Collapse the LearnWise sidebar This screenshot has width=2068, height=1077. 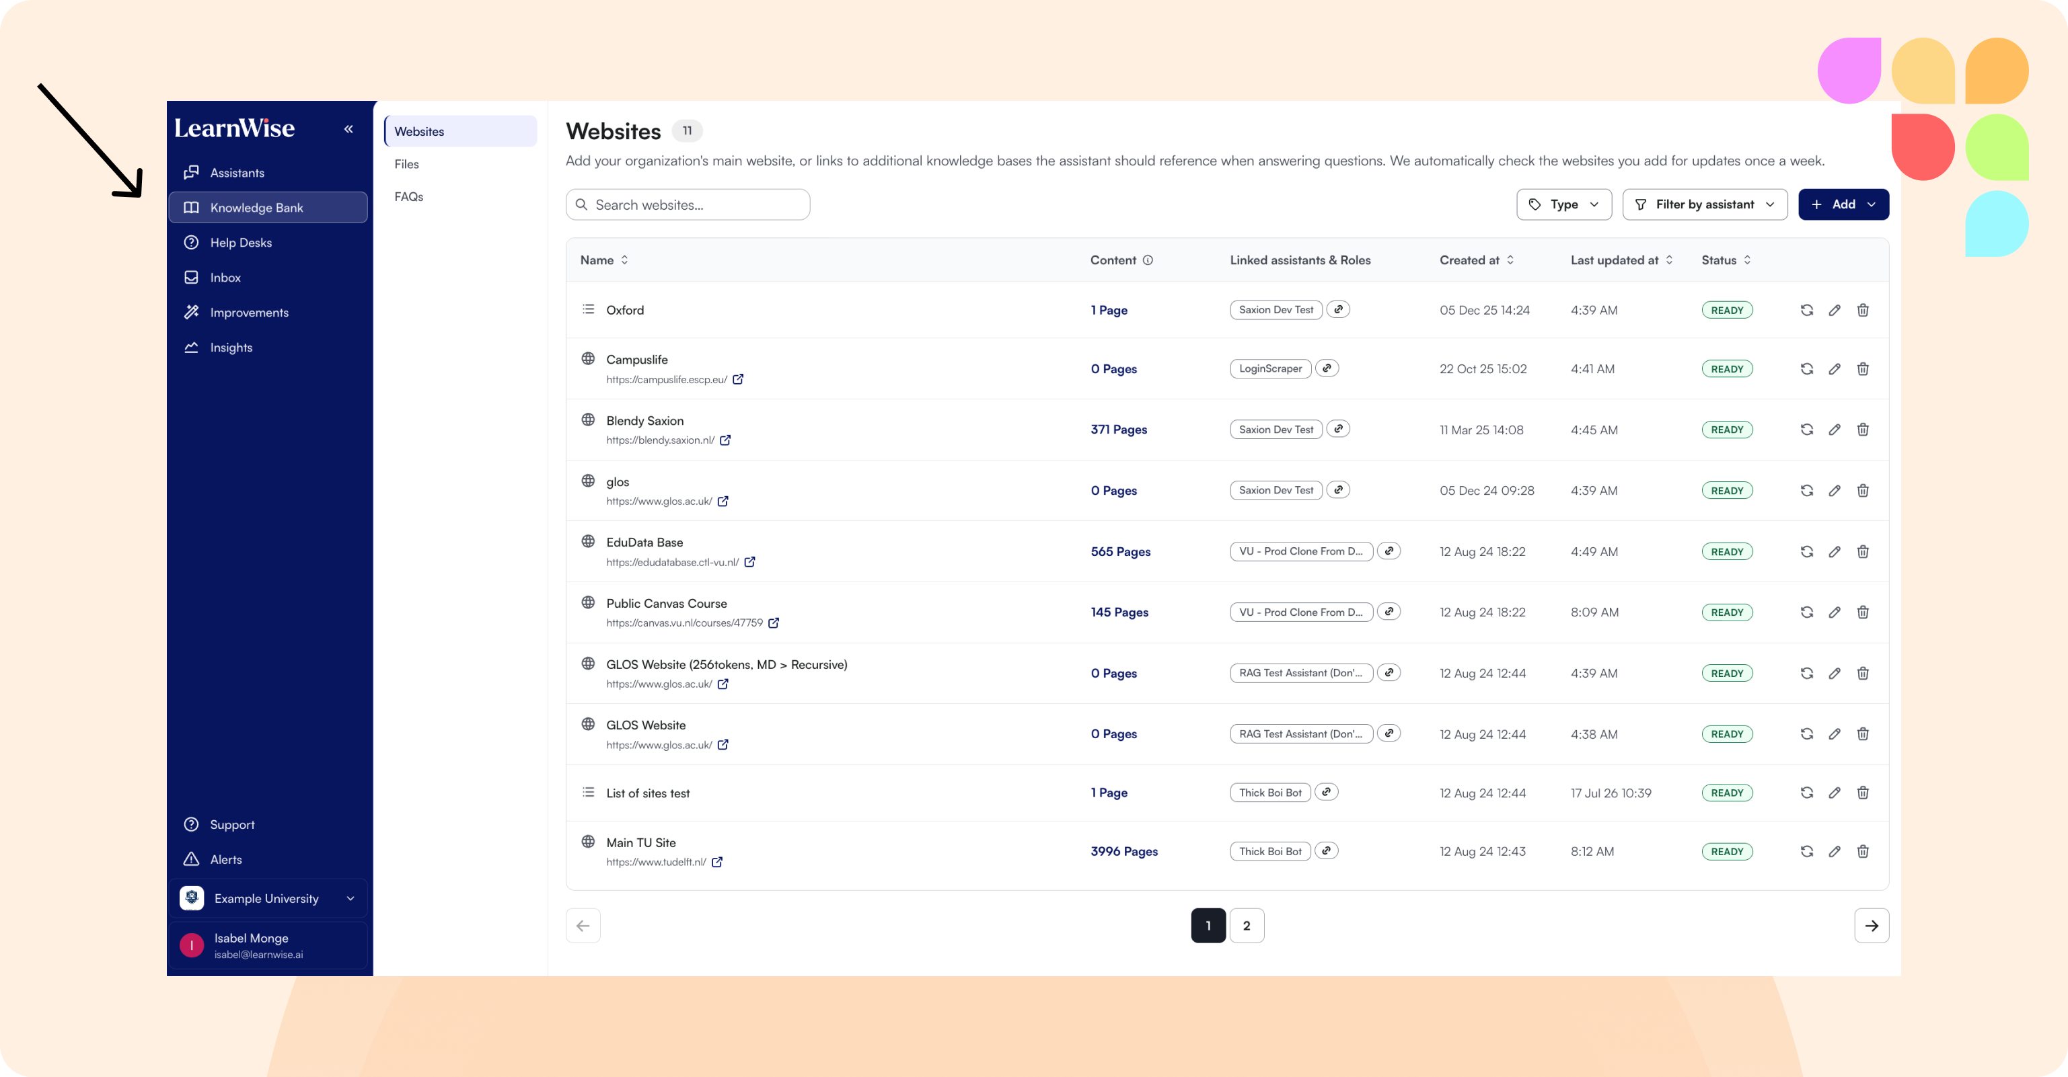348,129
